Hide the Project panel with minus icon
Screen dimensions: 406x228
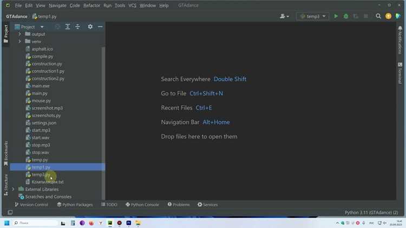click(100, 27)
